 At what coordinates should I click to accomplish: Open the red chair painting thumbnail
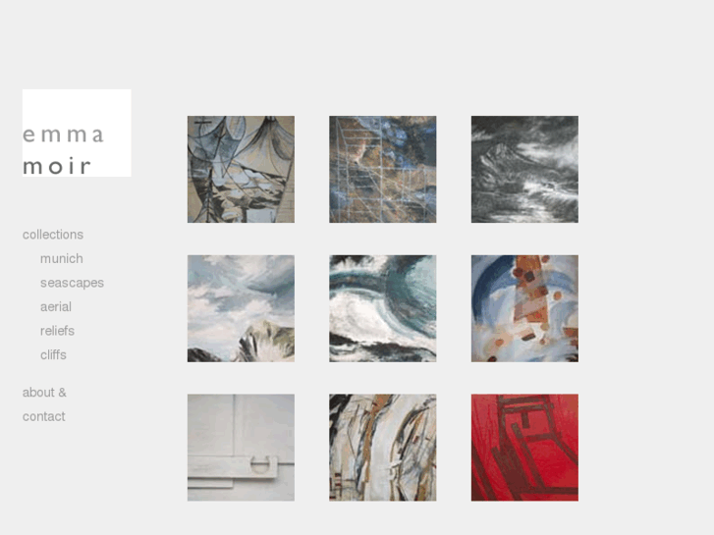point(524,448)
